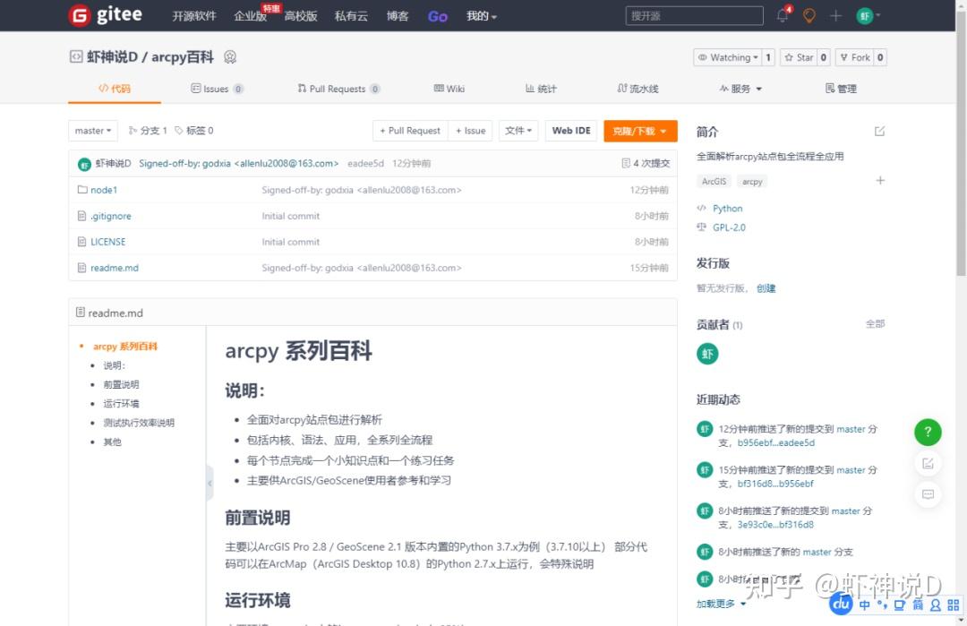
Task: Click the feedback comment icon on the right edge
Action: coord(928,494)
